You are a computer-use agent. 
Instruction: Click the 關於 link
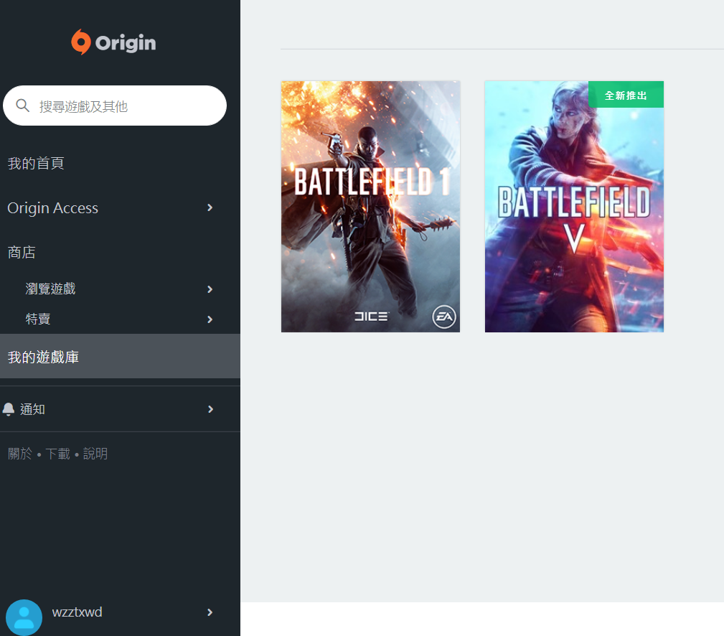click(x=20, y=454)
